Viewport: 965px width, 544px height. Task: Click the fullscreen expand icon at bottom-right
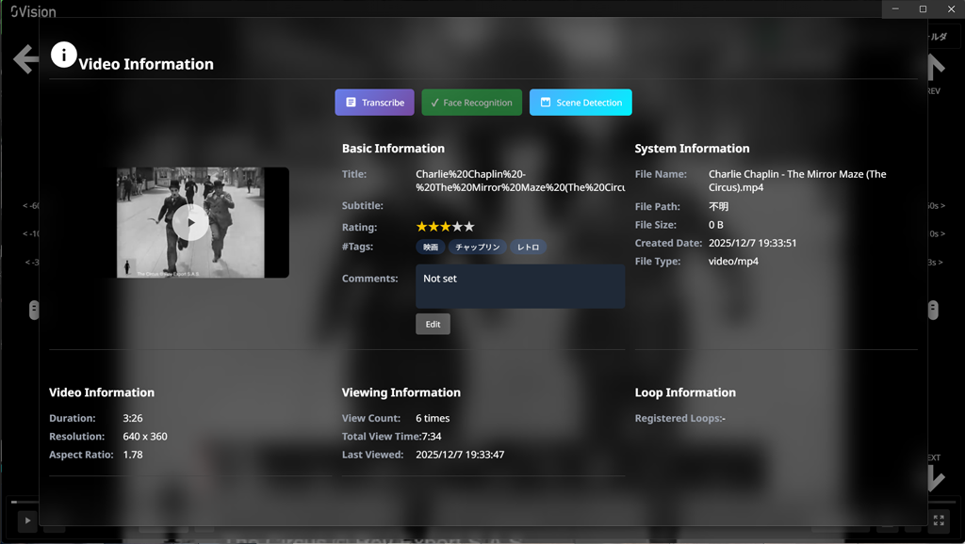click(938, 520)
